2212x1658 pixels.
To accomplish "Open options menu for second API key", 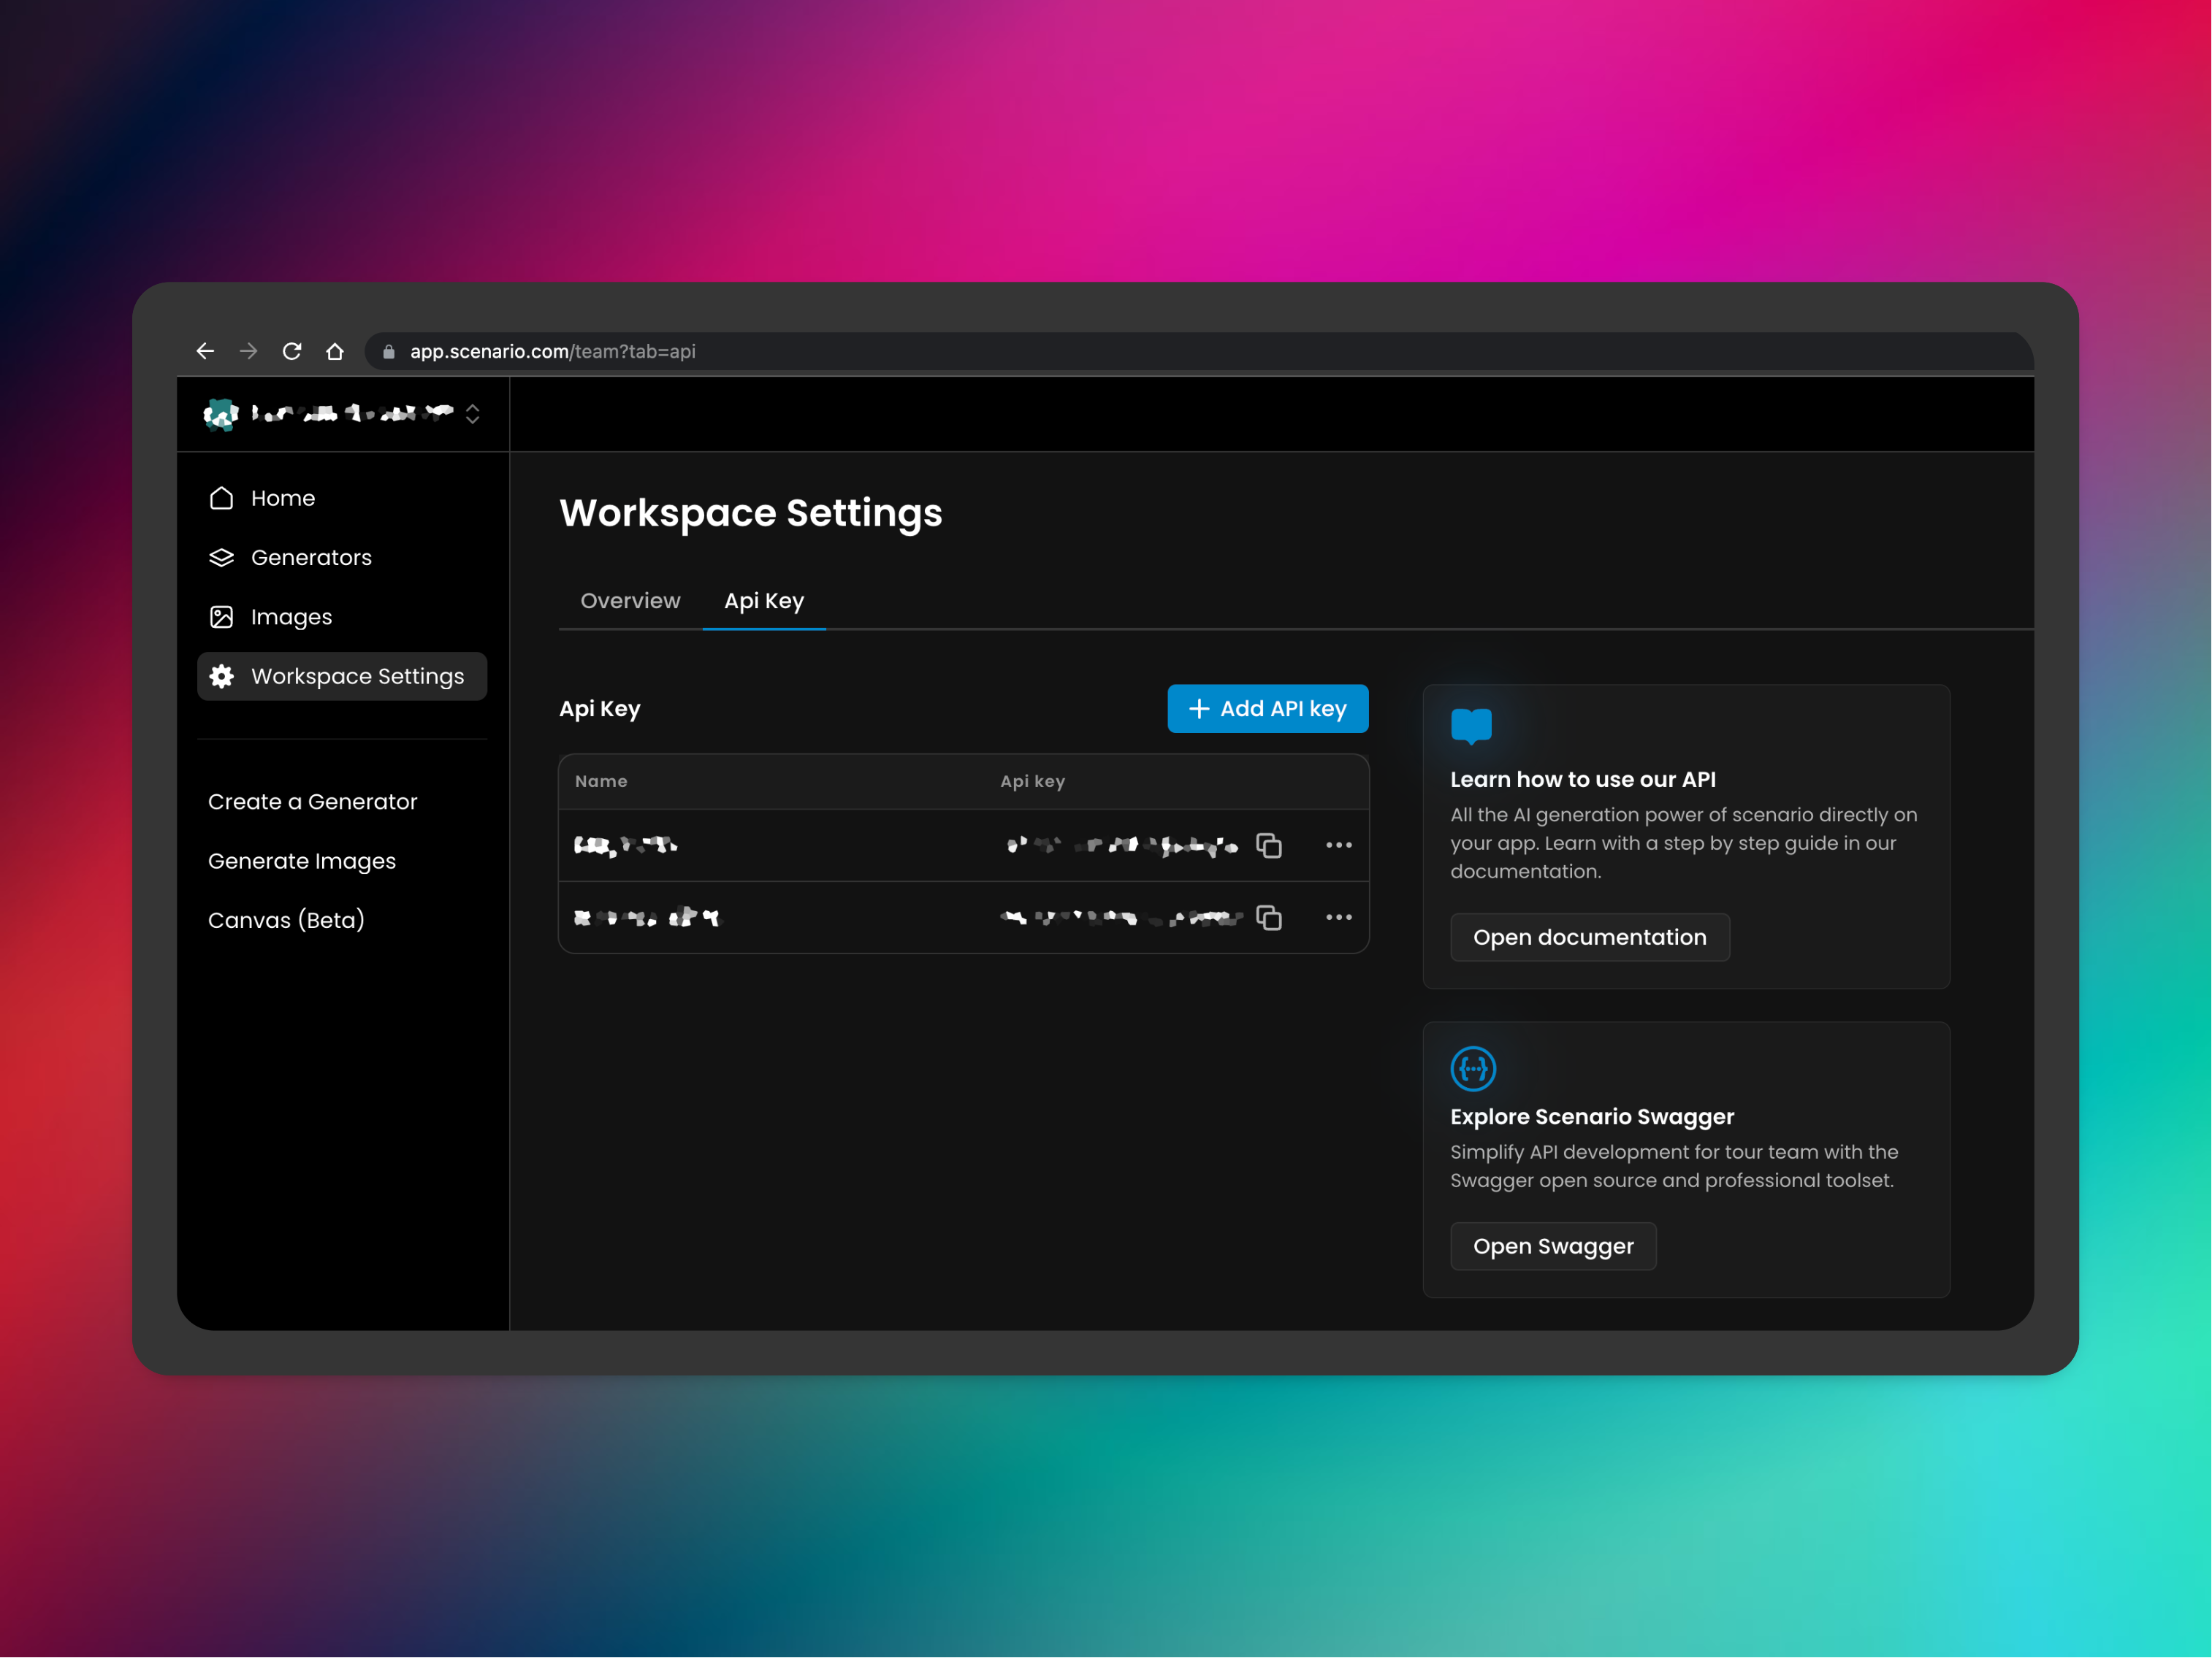I will click(1338, 918).
